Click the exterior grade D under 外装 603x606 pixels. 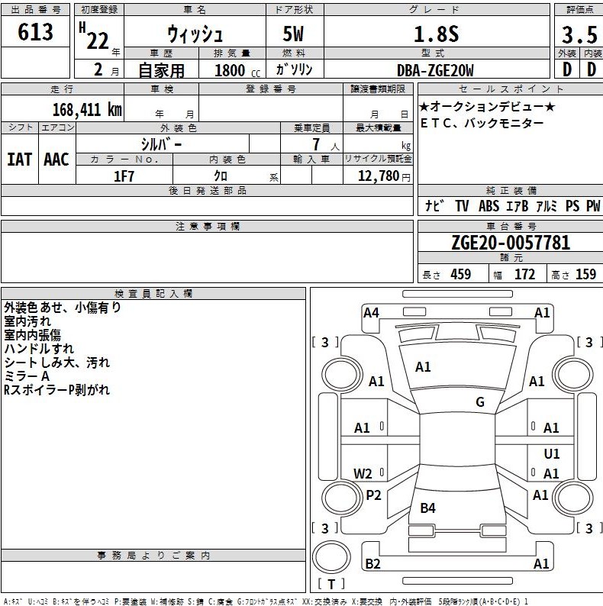click(x=566, y=69)
